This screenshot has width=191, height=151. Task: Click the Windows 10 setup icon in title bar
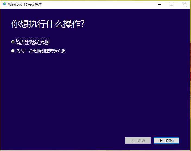[5, 4]
